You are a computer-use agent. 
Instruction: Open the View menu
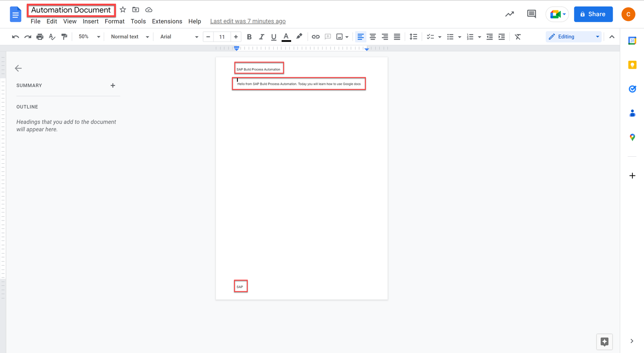click(70, 21)
